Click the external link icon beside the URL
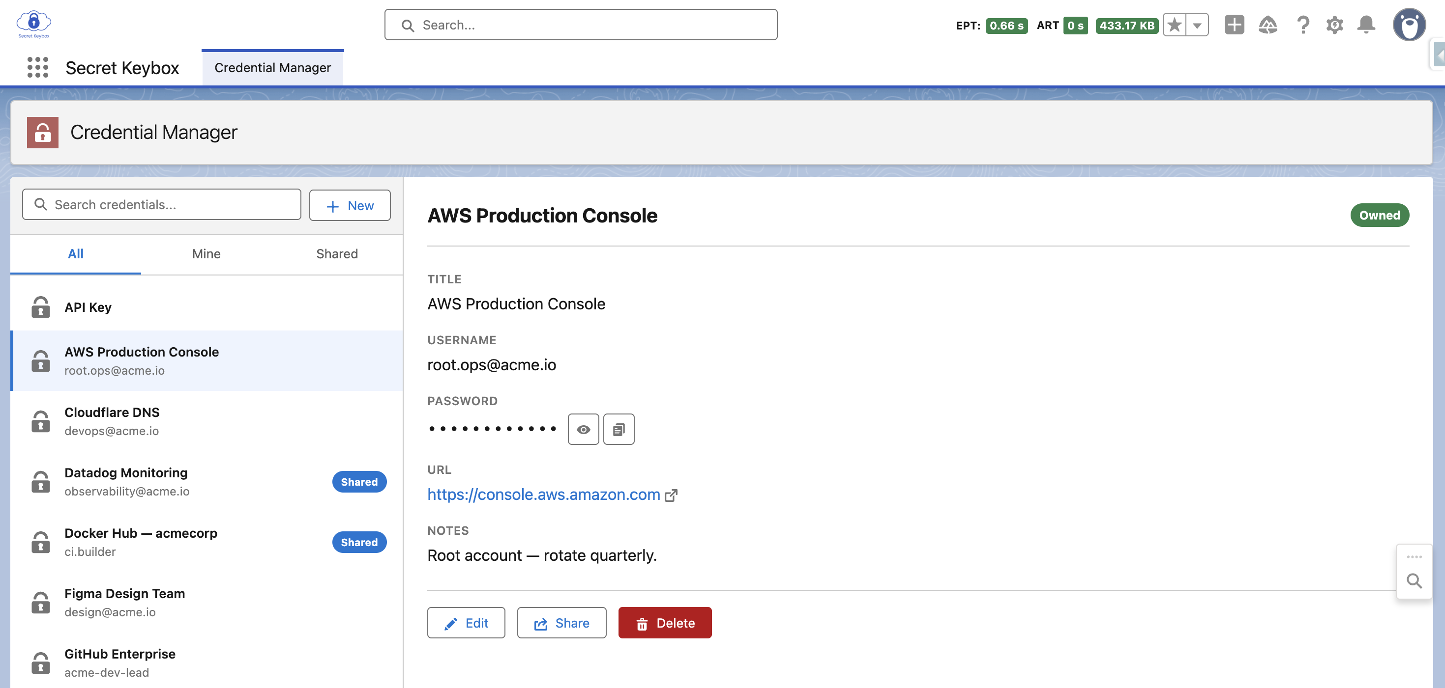 coord(671,495)
